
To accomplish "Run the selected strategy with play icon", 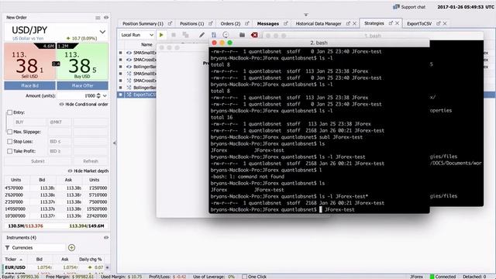I will pyautogui.click(x=161, y=35).
